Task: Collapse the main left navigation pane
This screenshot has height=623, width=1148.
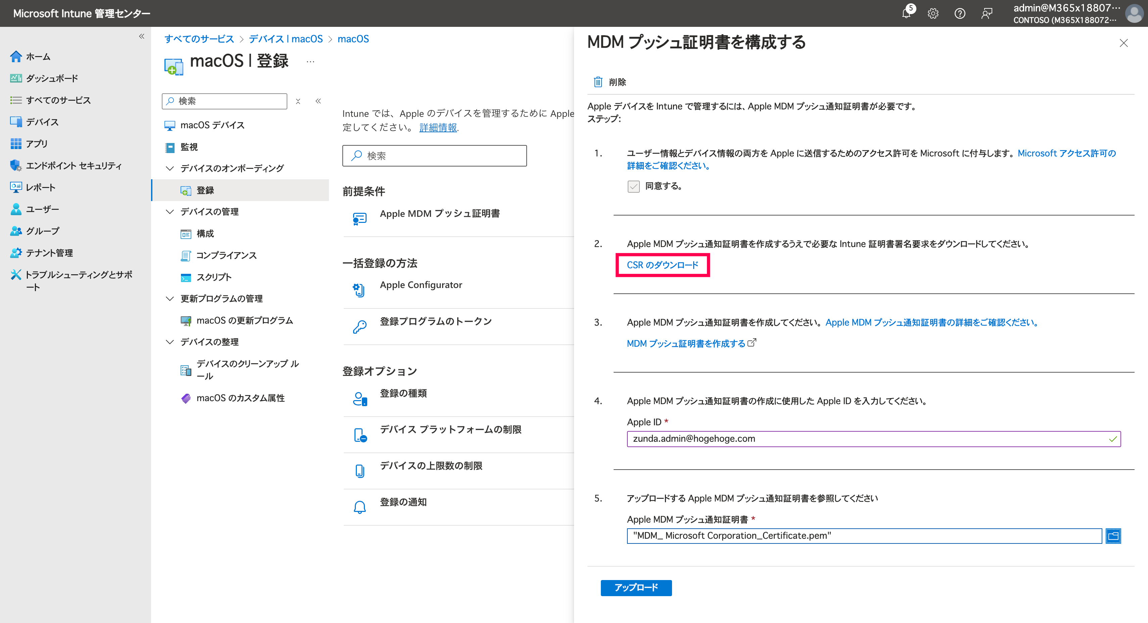Action: tap(141, 37)
